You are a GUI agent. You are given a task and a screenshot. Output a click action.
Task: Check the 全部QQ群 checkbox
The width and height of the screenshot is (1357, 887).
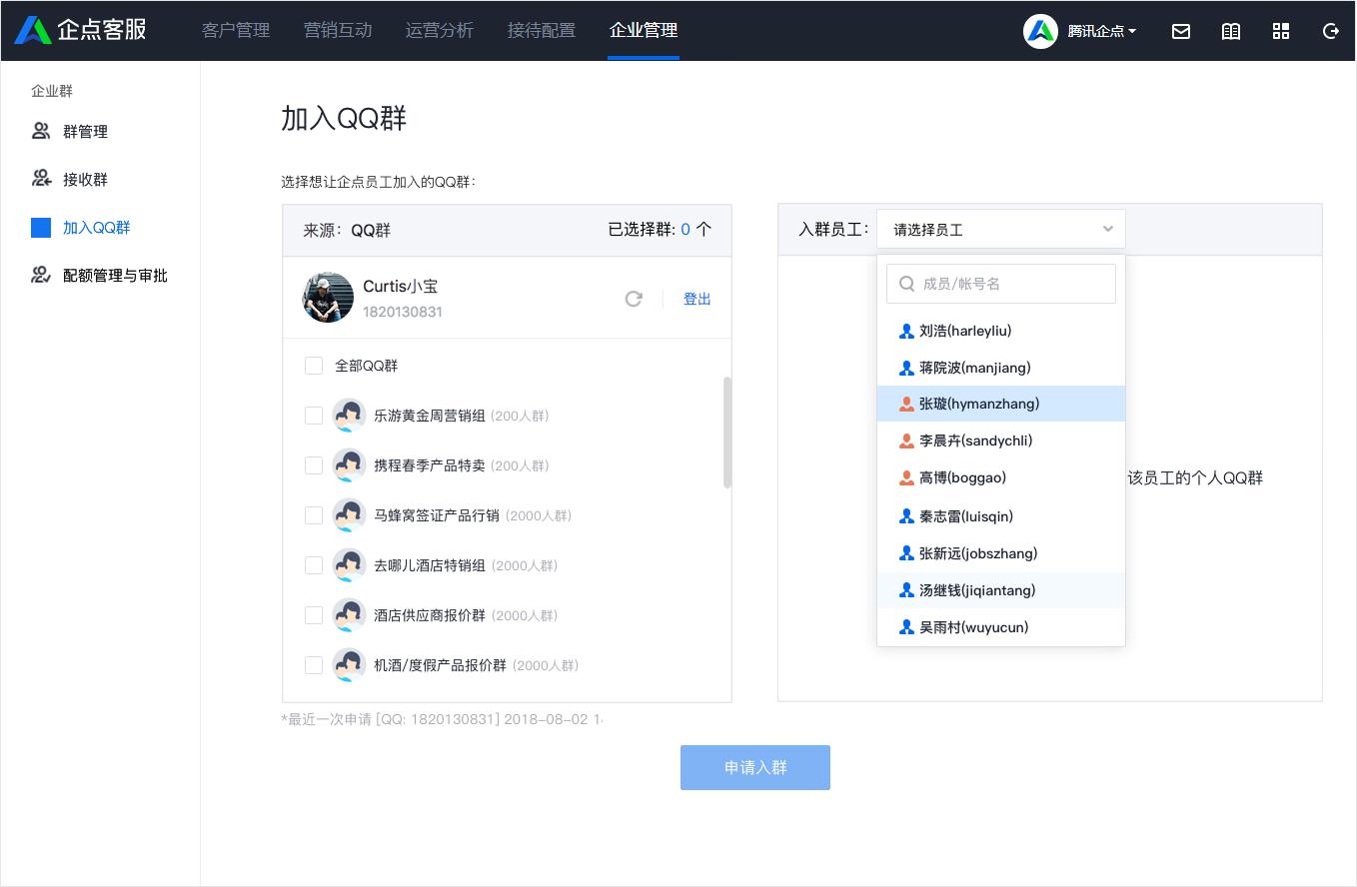(x=313, y=366)
